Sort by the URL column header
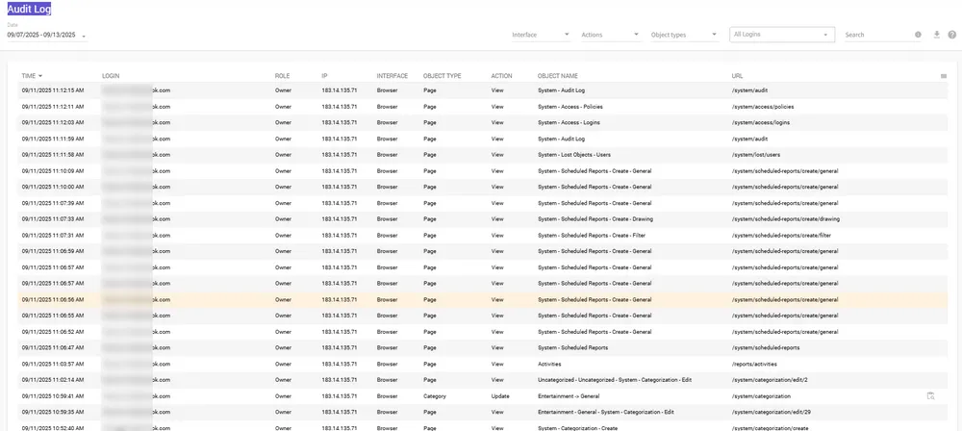The height and width of the screenshot is (431, 962). tap(737, 76)
